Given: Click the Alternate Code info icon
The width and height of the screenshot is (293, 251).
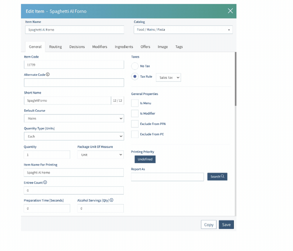Looking at the screenshot, I should pyautogui.click(x=48, y=74).
